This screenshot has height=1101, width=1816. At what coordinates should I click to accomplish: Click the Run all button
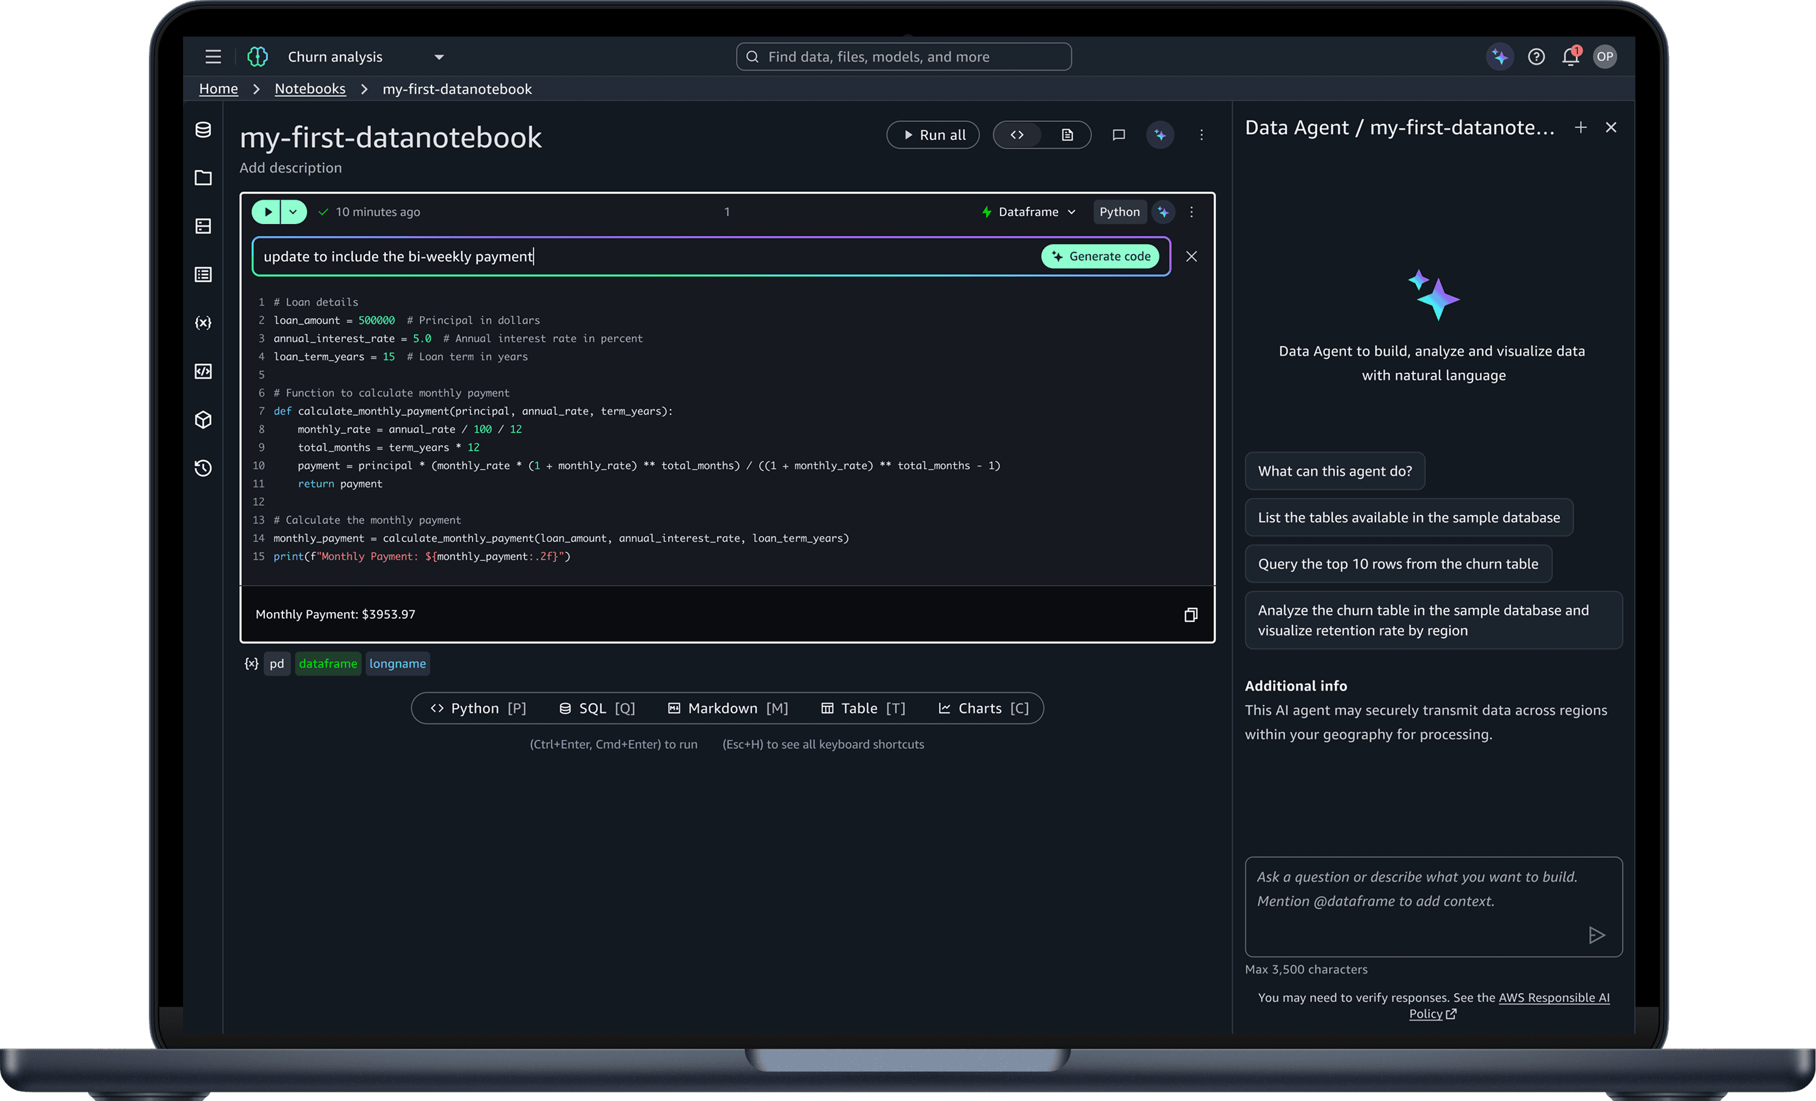tap(933, 135)
